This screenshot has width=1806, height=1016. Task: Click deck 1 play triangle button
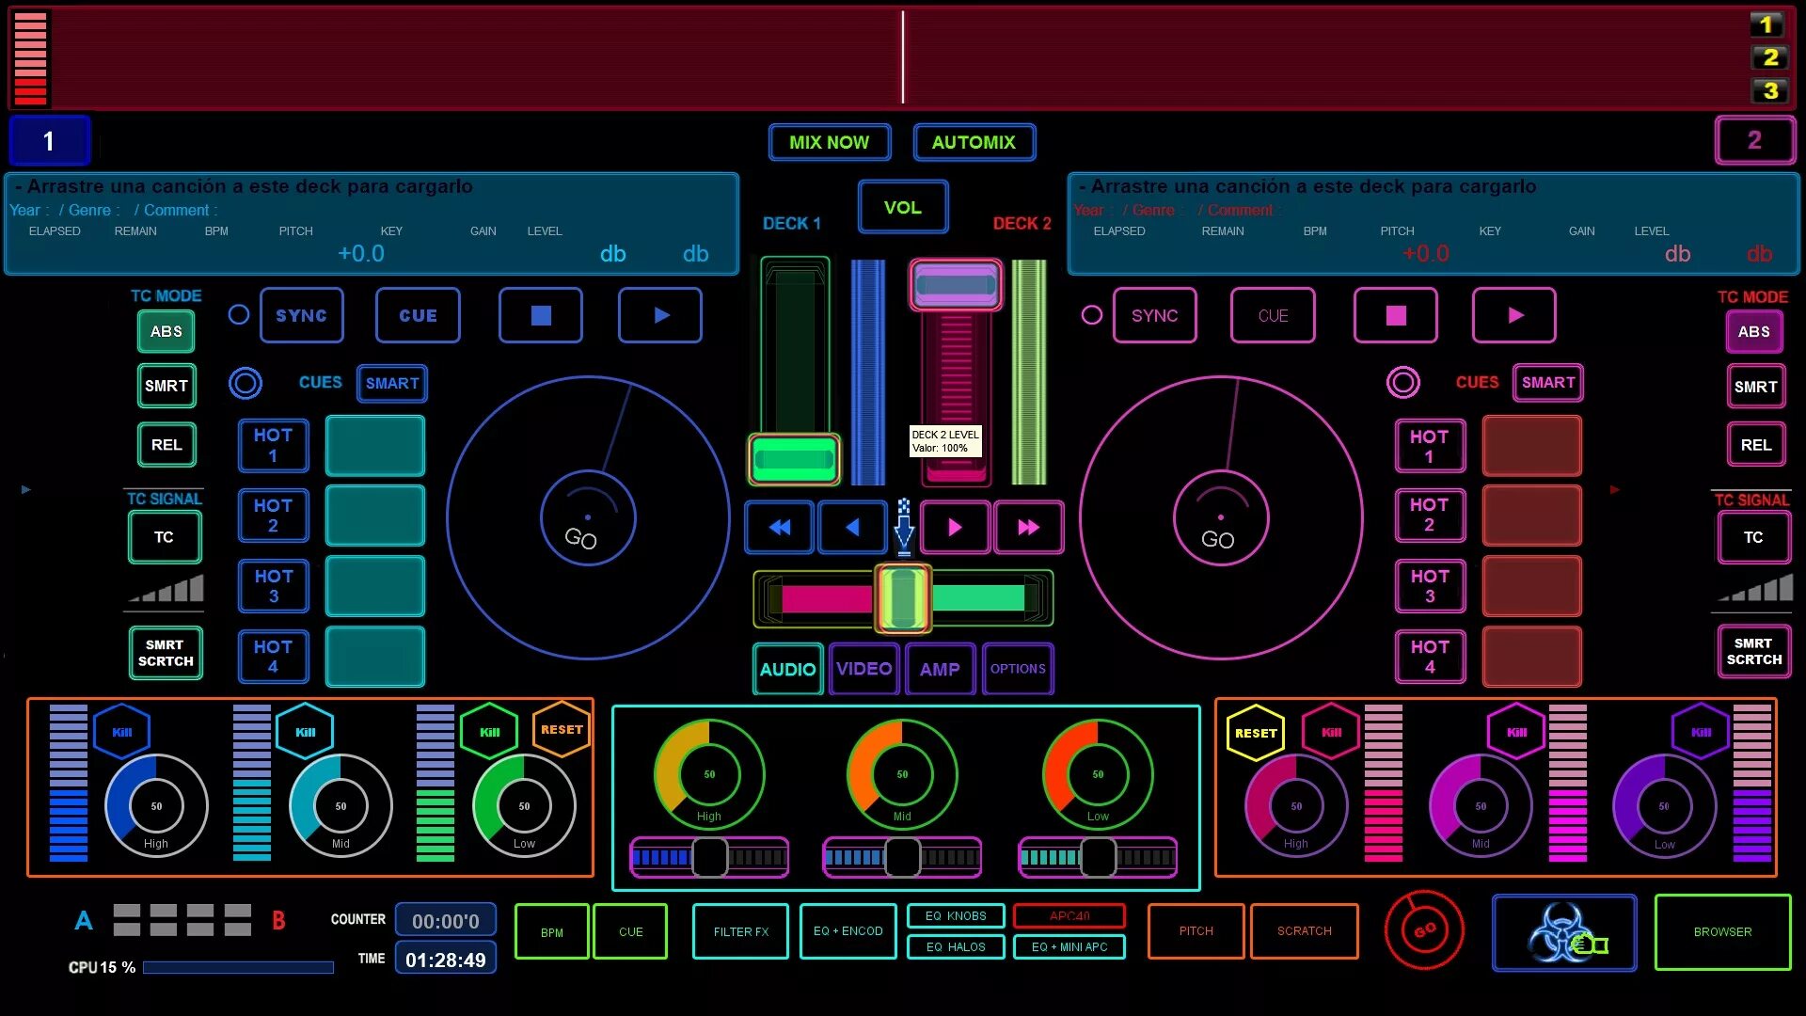[x=660, y=316]
